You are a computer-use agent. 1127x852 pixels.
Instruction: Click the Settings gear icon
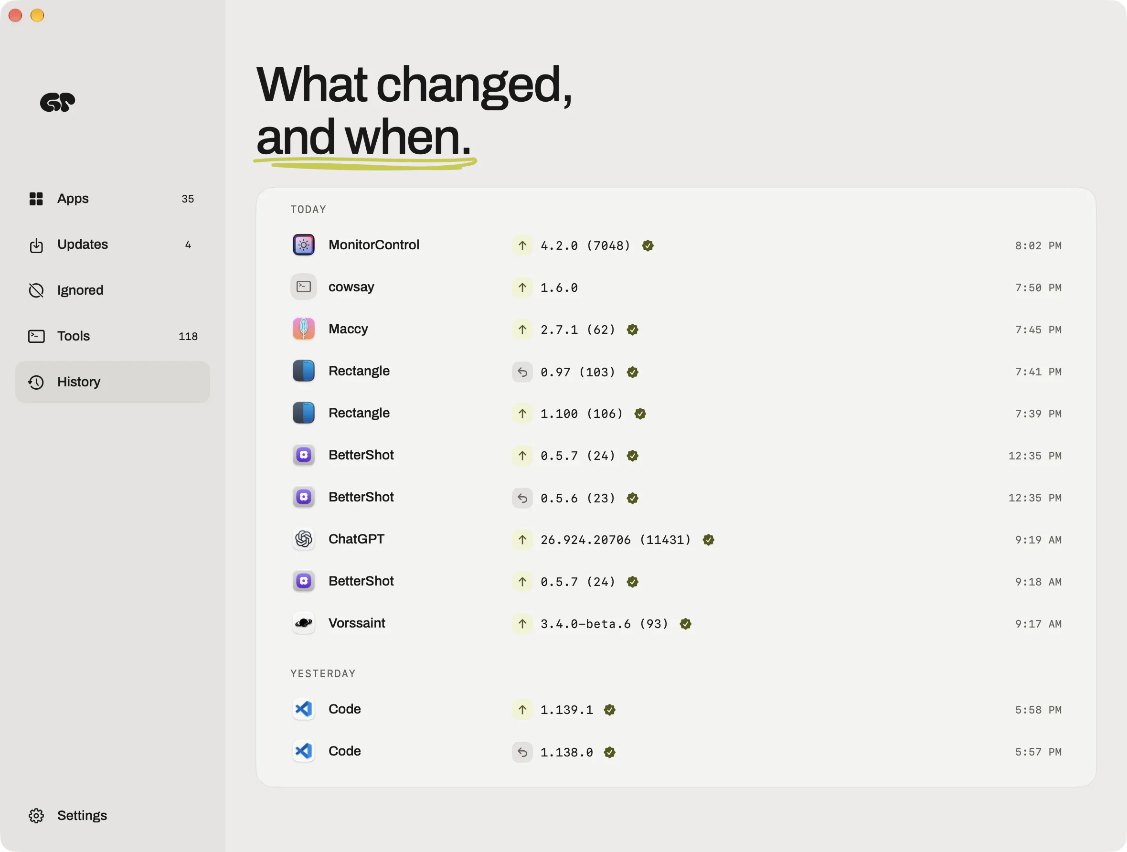(36, 816)
